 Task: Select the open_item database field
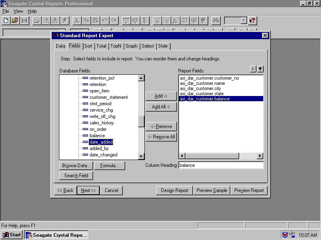point(100,91)
